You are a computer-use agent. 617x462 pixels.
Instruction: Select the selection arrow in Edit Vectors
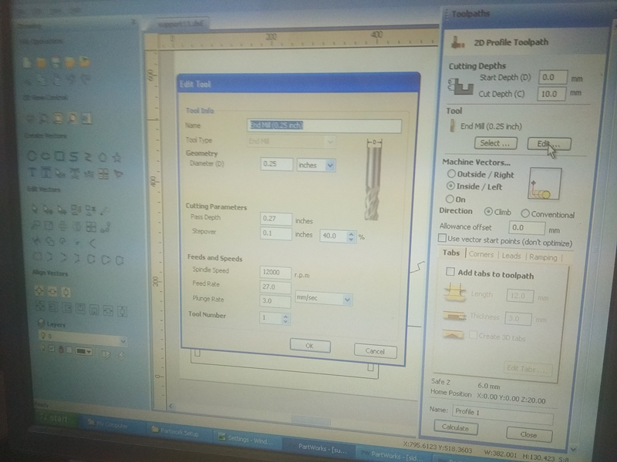[x=35, y=209]
